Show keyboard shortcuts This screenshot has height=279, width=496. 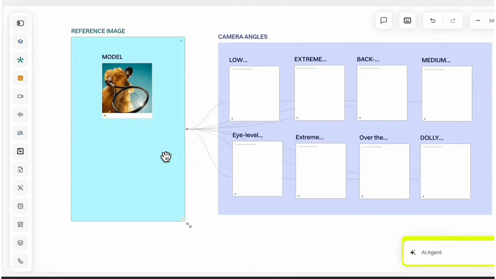[407, 21]
